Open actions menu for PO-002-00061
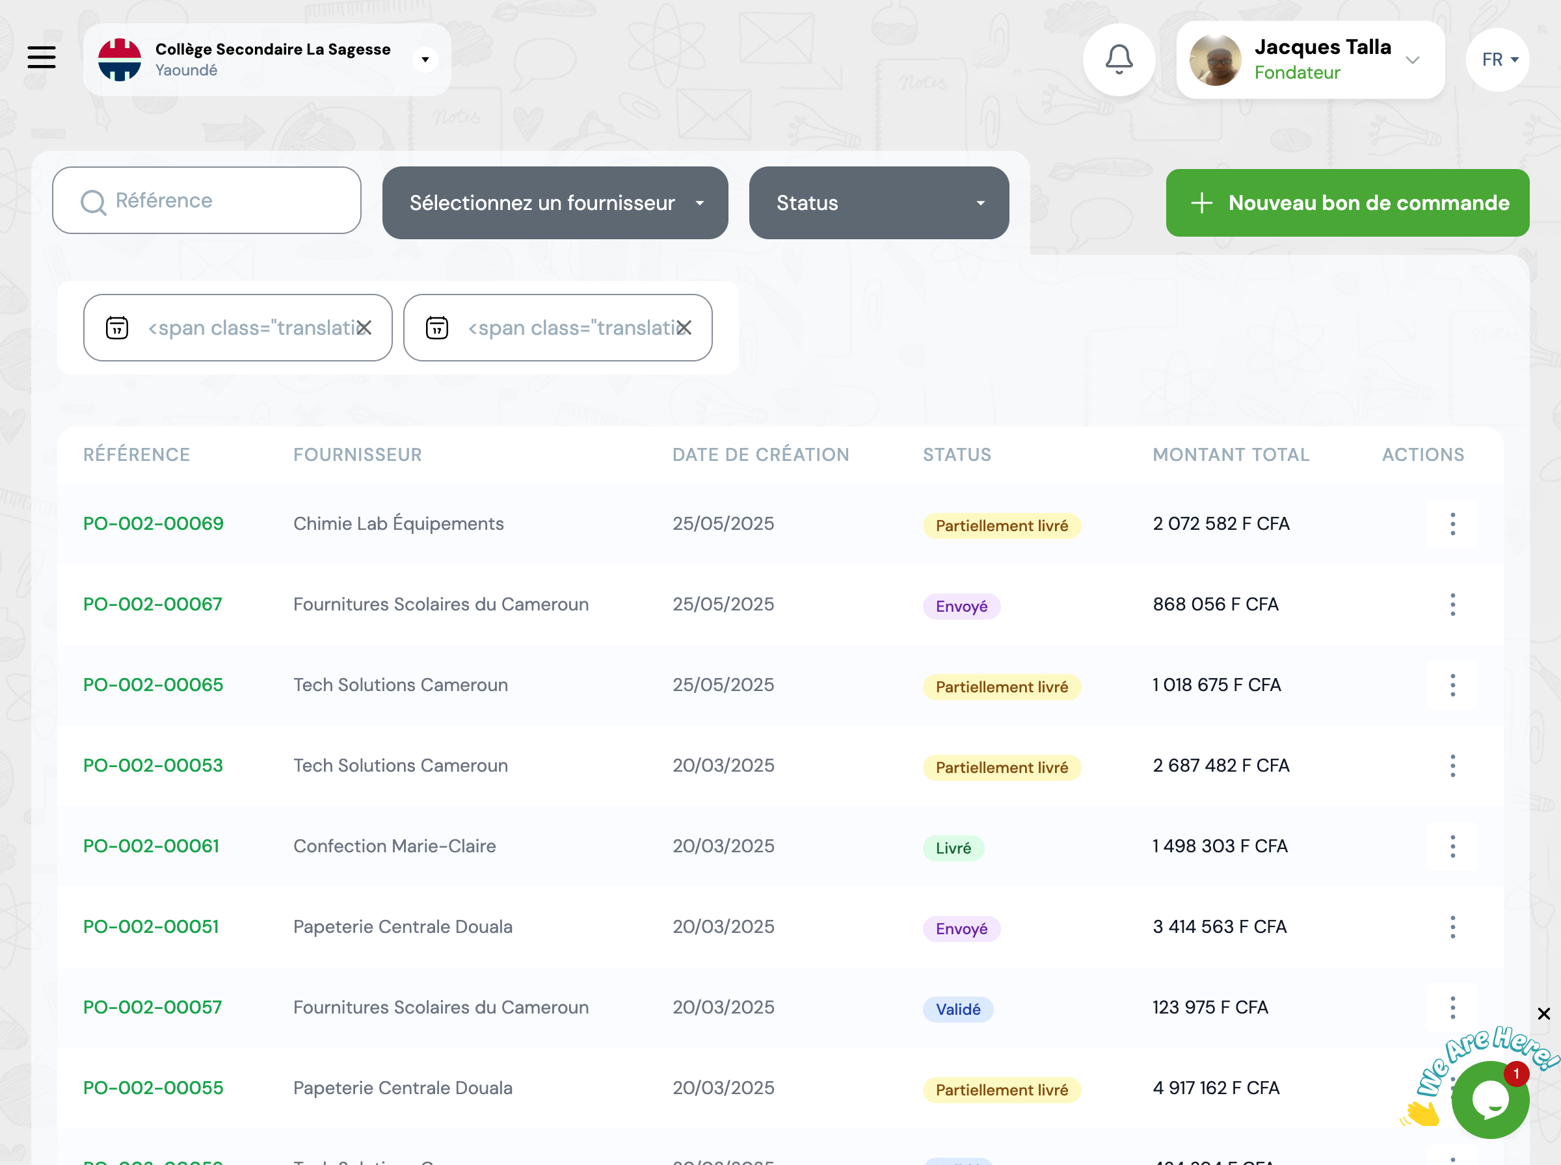This screenshot has height=1165, width=1561. (x=1452, y=846)
